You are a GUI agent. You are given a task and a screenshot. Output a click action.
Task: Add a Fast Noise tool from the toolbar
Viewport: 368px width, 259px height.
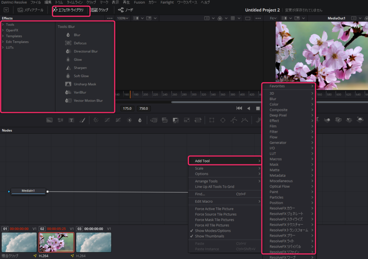point(60,120)
